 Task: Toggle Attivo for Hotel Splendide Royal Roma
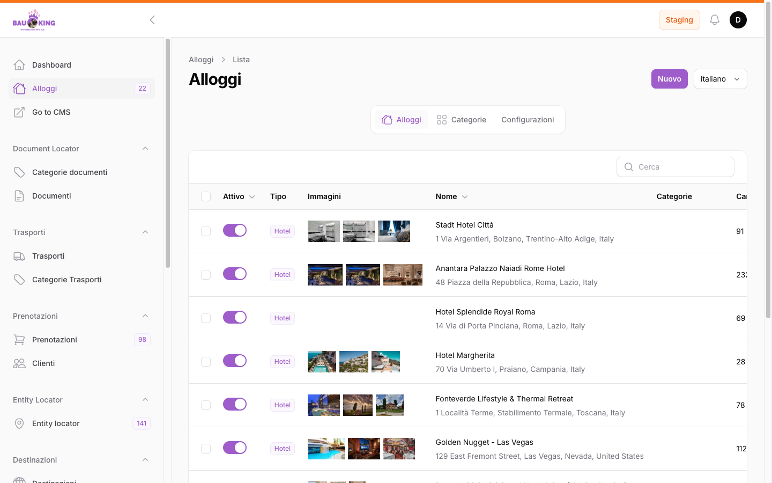[235, 317]
